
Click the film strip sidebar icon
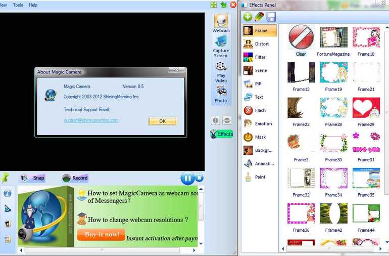coord(8,224)
